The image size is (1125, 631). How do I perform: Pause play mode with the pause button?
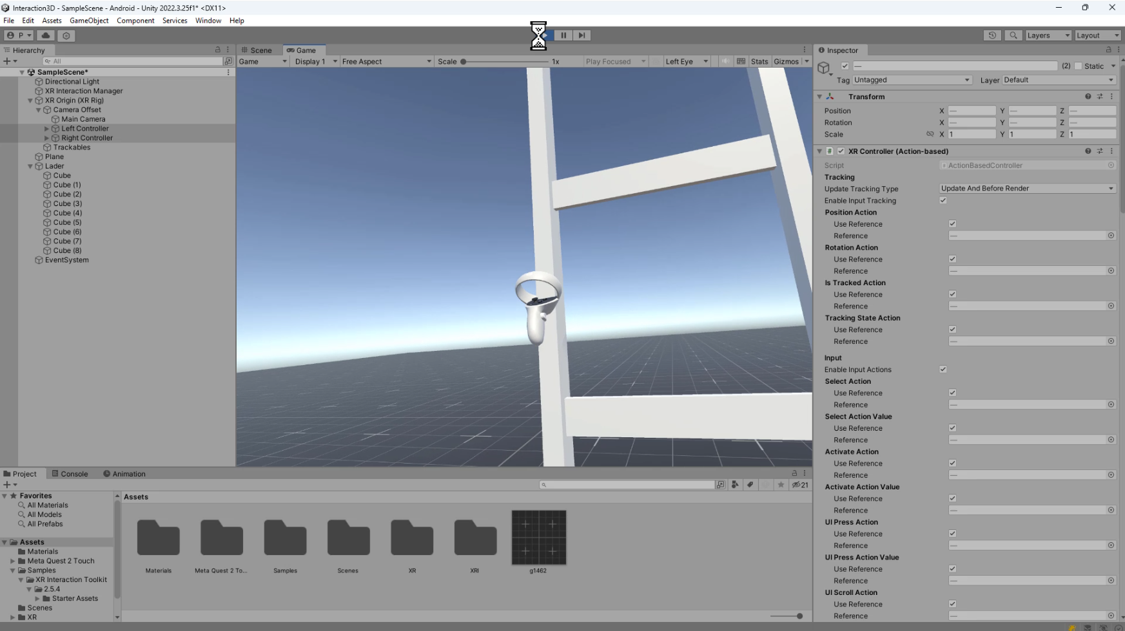click(563, 35)
